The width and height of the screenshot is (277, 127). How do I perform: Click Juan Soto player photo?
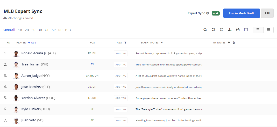(x=16, y=121)
